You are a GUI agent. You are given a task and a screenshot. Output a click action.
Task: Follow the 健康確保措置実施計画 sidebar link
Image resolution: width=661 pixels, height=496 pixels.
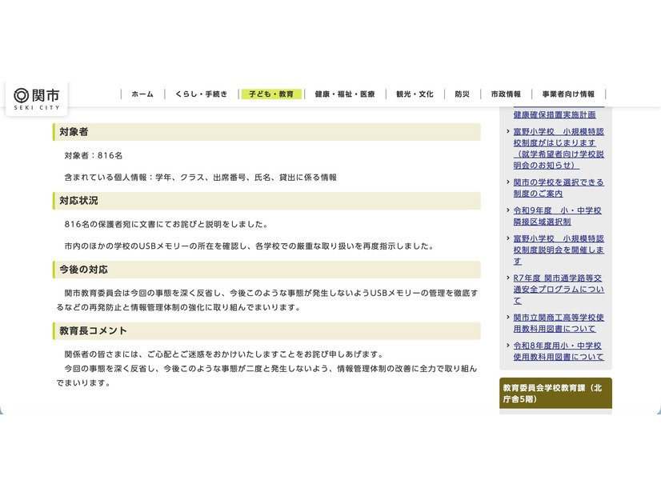coord(555,114)
